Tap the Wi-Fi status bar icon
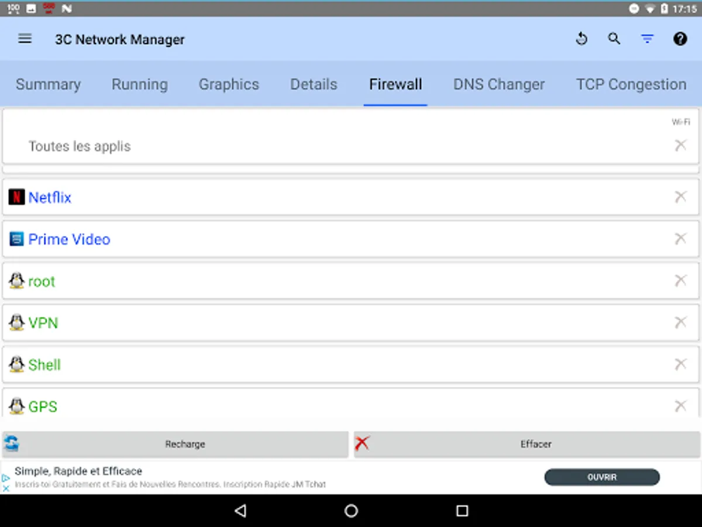The height and width of the screenshot is (527, 702). (x=649, y=9)
